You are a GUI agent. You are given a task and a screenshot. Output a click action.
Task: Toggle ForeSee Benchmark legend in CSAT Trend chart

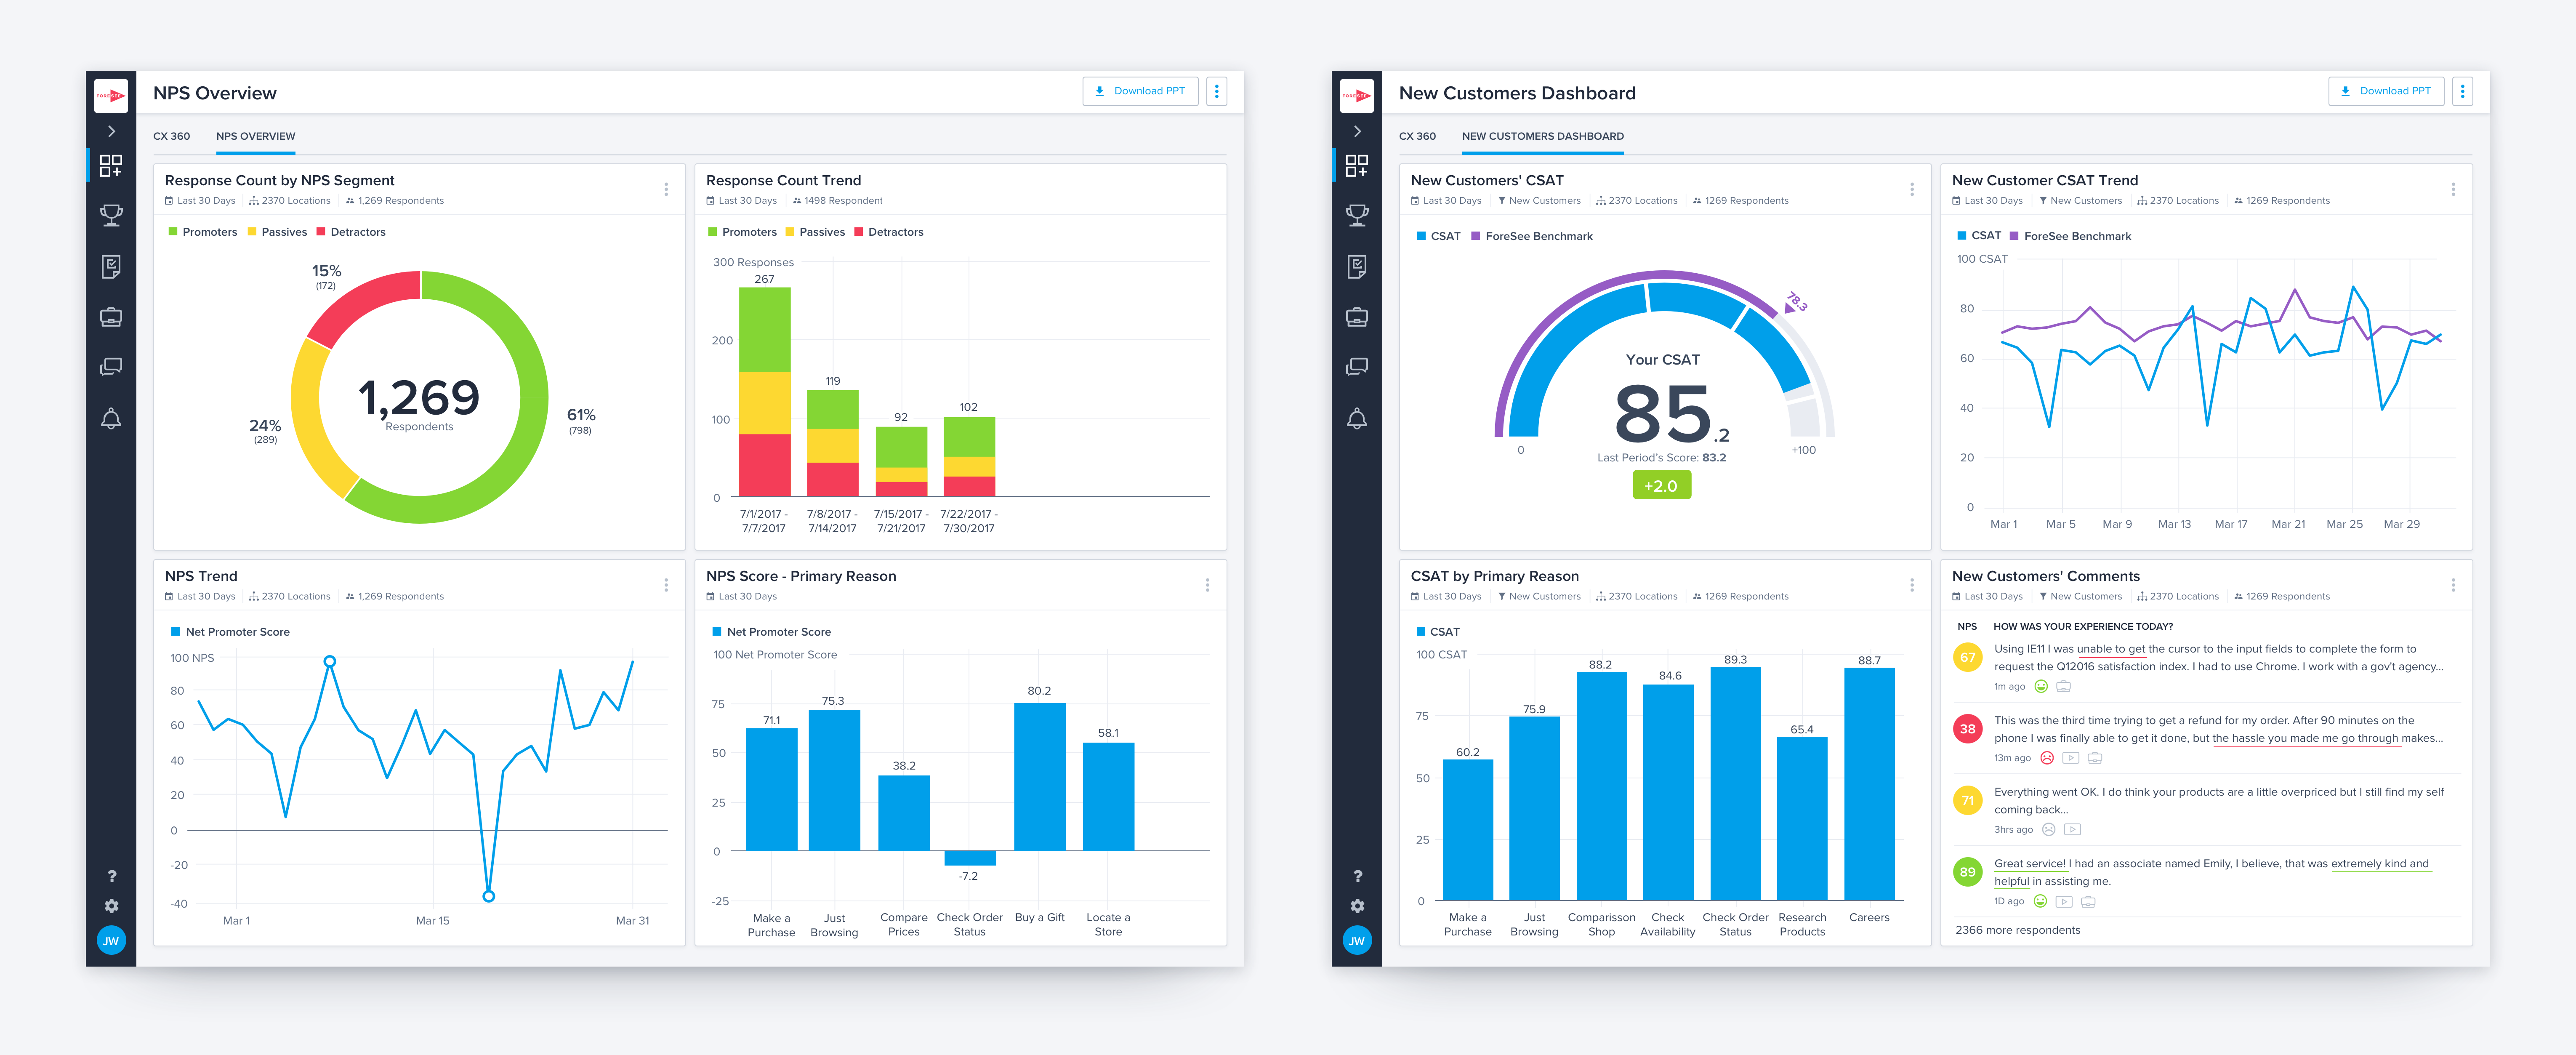coord(2071,236)
